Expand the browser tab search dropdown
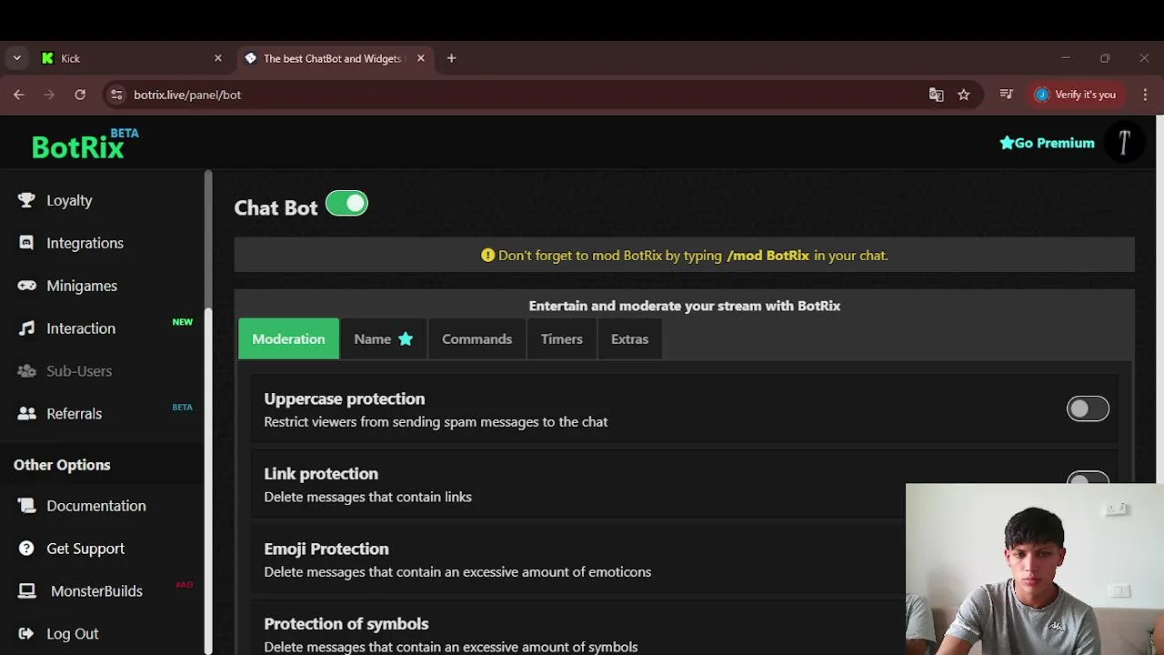The width and height of the screenshot is (1164, 655). tap(16, 58)
